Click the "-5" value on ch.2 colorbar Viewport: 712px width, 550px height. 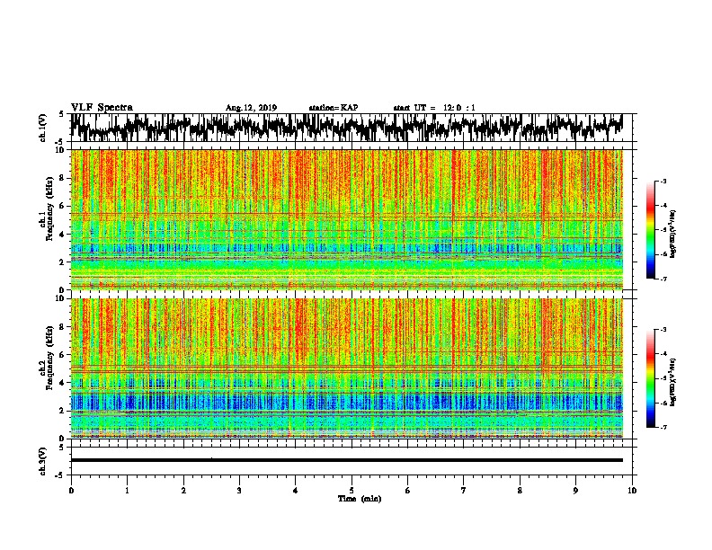[663, 378]
